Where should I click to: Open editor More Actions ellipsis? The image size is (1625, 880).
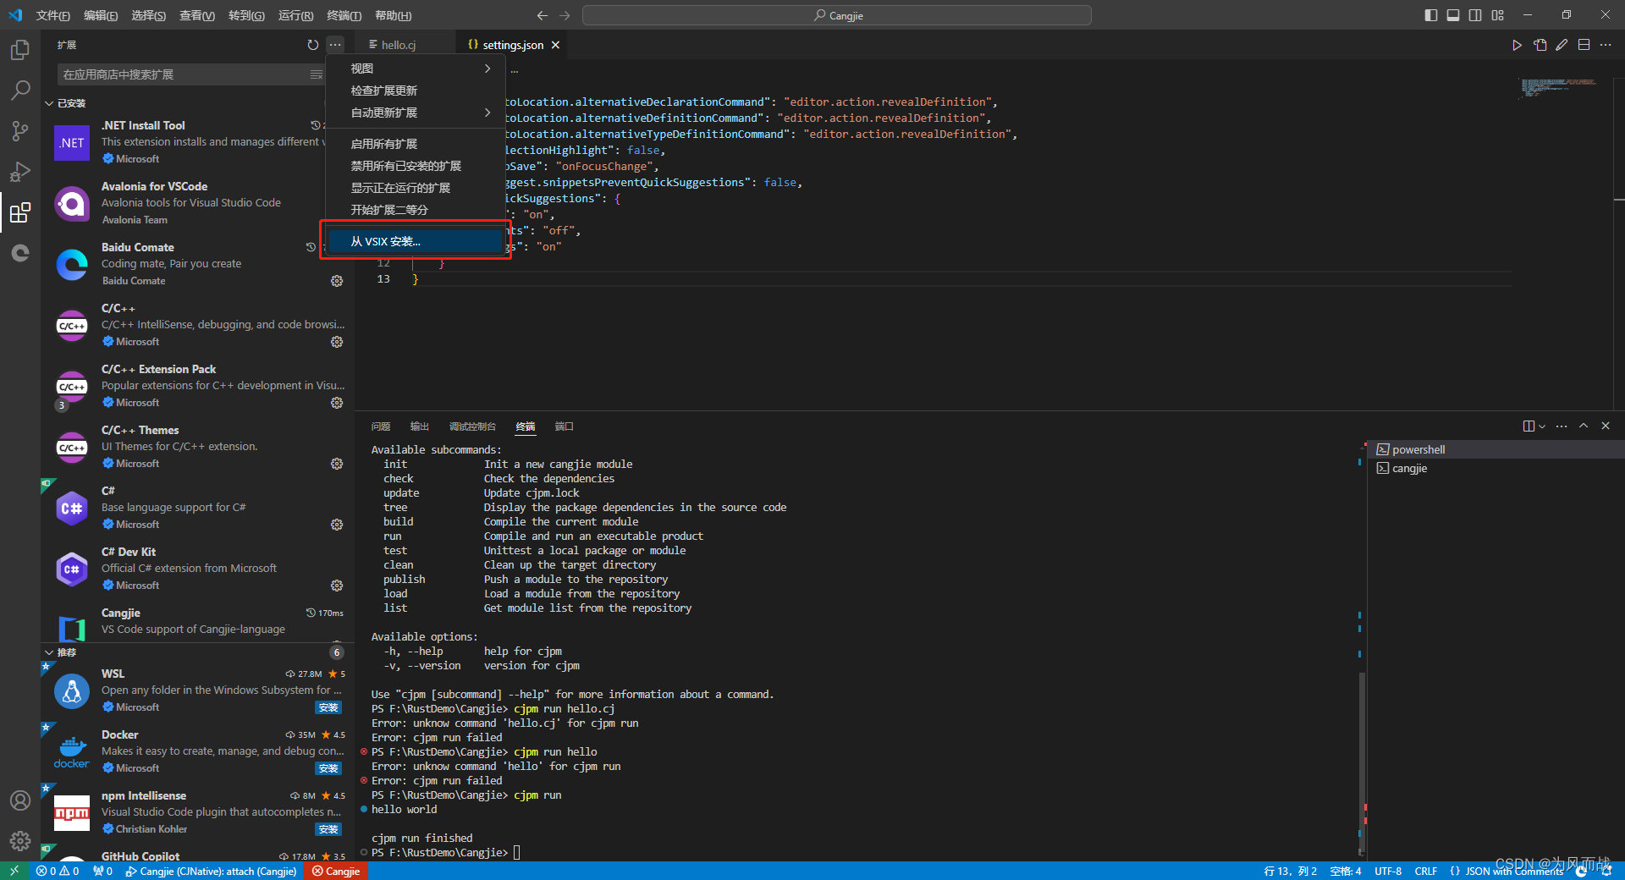(x=1606, y=45)
